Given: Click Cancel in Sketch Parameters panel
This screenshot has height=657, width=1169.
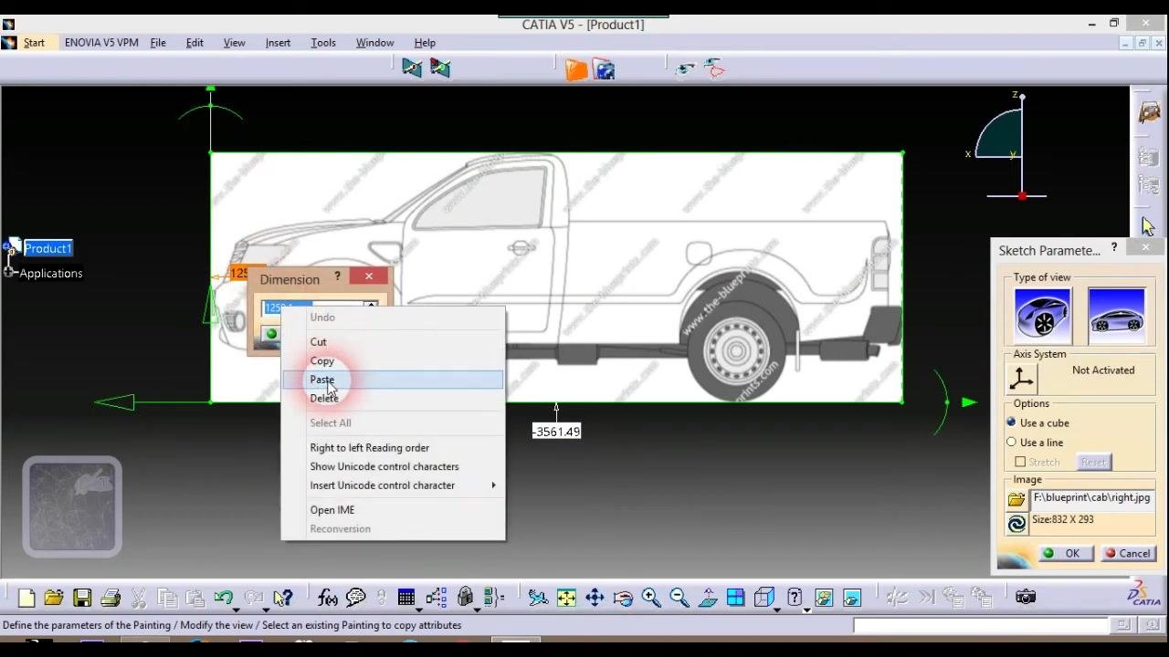Looking at the screenshot, I should pyautogui.click(x=1127, y=553).
